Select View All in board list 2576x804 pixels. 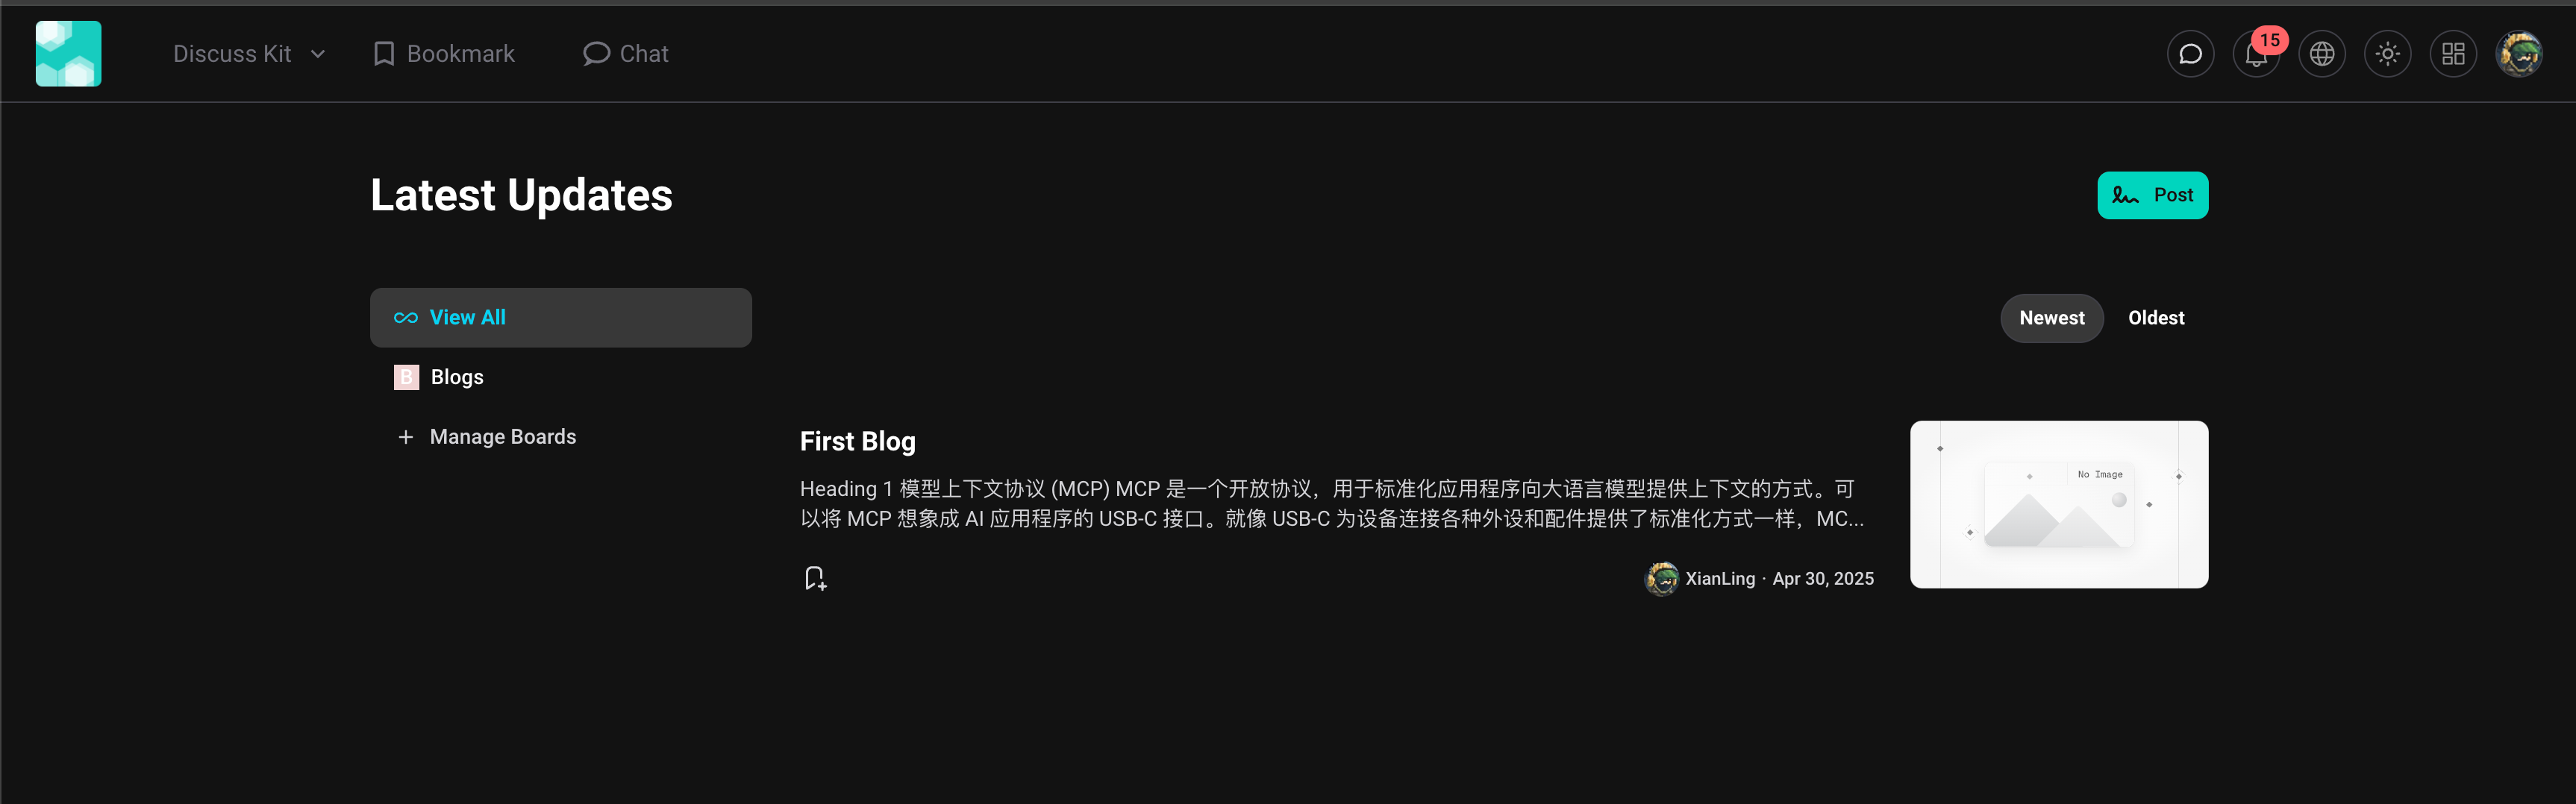coord(560,318)
